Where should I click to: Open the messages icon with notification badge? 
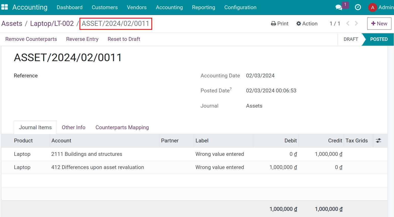click(339, 7)
